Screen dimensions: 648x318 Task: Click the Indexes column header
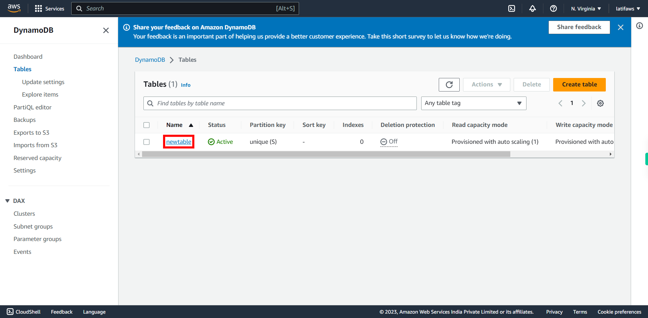coord(353,125)
